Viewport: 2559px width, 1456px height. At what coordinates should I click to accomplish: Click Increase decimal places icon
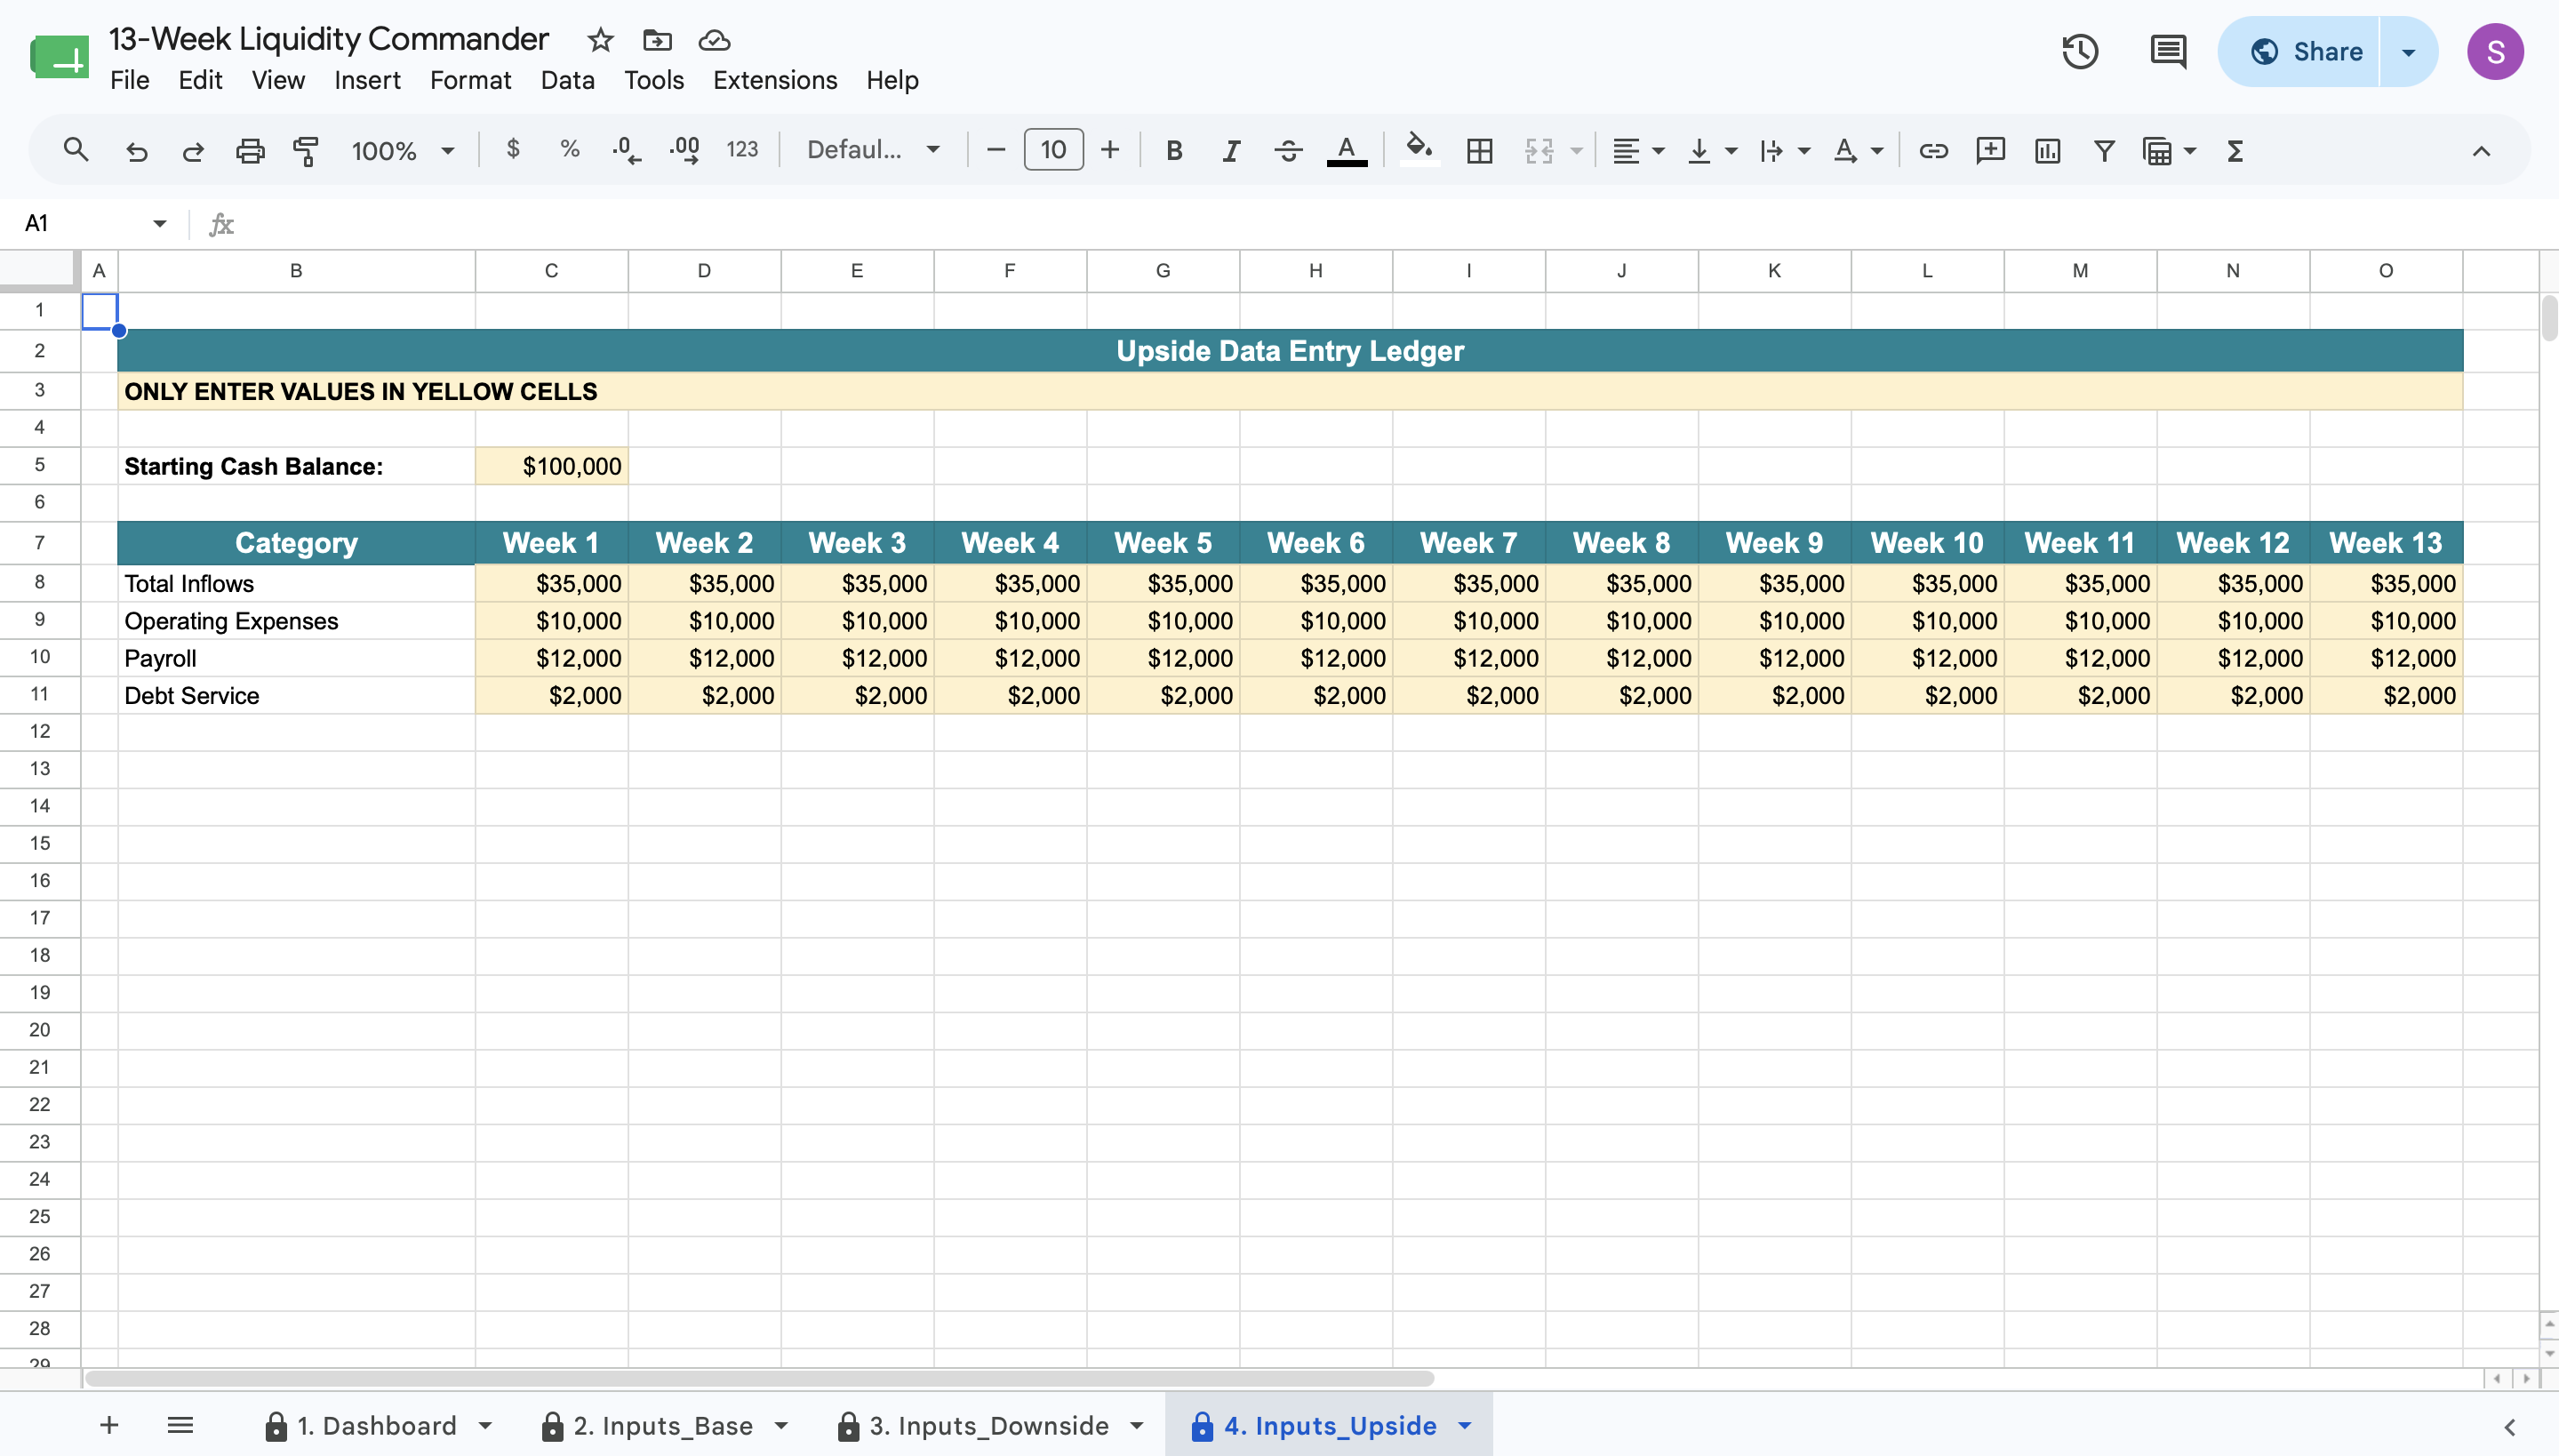pos(685,150)
